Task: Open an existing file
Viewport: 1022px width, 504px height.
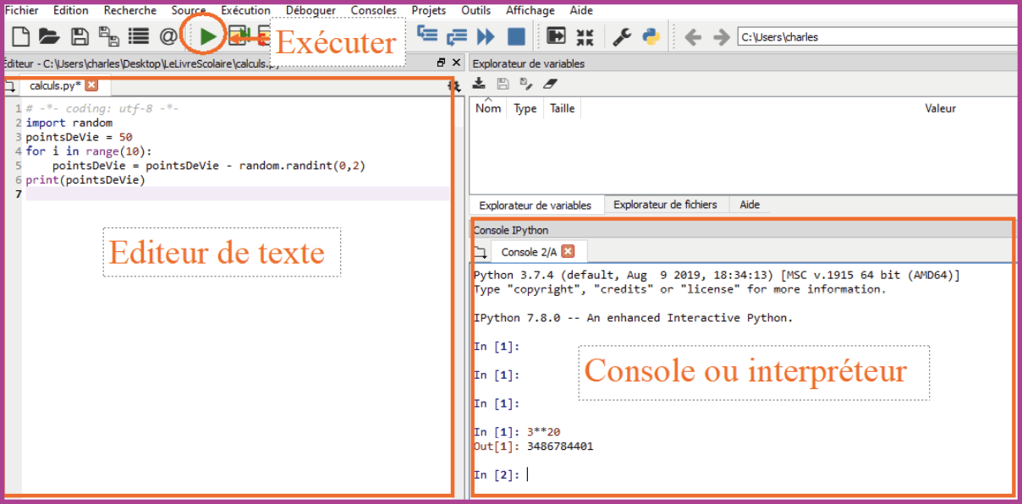Action: coord(48,36)
